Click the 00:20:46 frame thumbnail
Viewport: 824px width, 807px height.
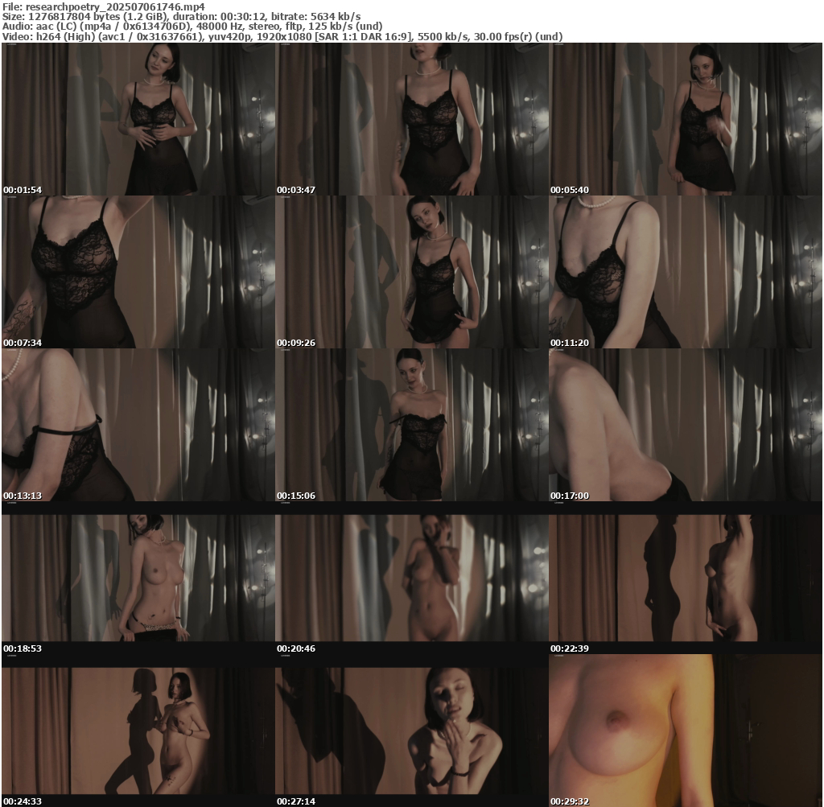tap(412, 578)
